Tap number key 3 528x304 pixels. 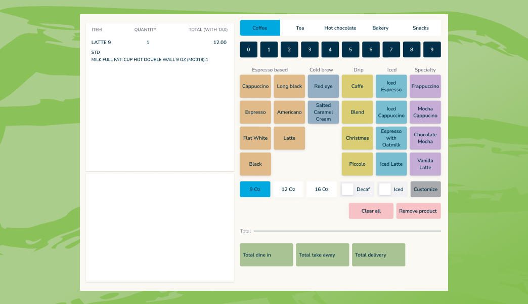click(x=310, y=50)
